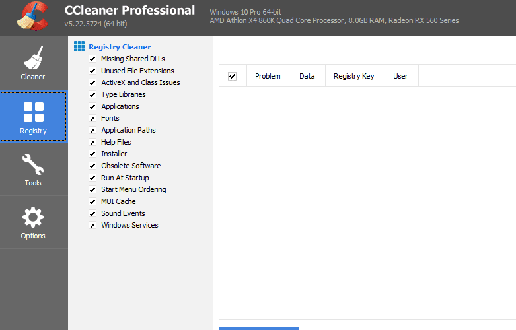Sort results by User column
The image size is (516, 330).
402,76
